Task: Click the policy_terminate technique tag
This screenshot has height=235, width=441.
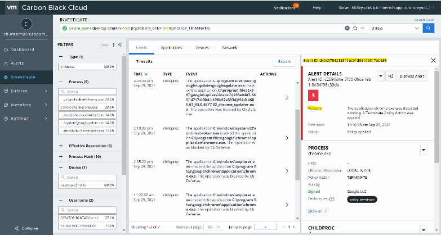Action: point(362,200)
